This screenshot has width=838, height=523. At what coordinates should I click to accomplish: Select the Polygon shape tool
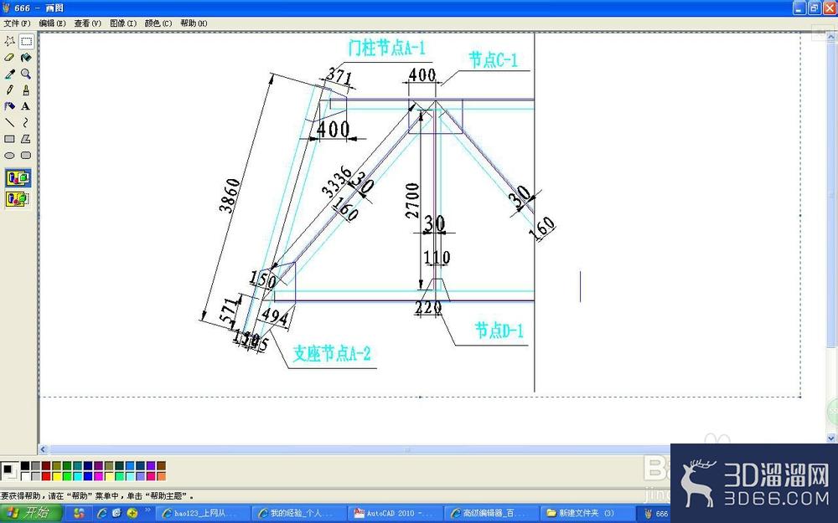(26, 139)
